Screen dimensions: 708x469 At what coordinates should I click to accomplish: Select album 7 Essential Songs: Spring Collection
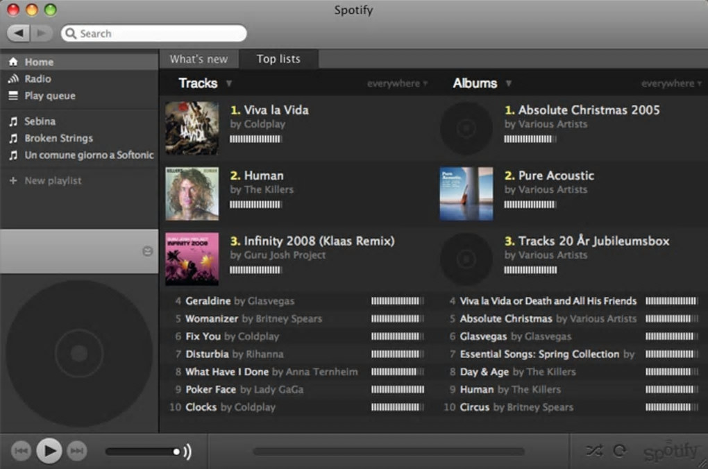pyautogui.click(x=572, y=354)
